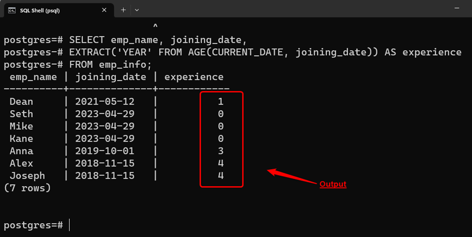Click the name Mike
Screen dimensions: 472x237
[x=21, y=126]
